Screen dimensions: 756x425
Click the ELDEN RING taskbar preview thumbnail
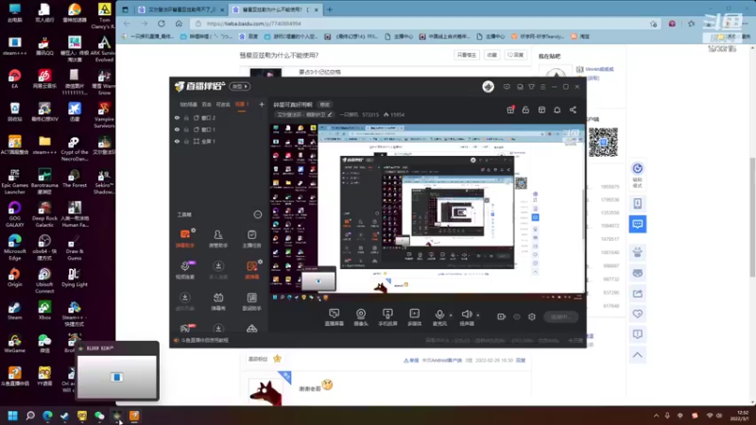click(x=117, y=373)
